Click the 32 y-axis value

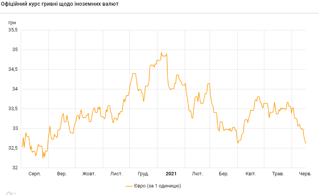point(15,168)
